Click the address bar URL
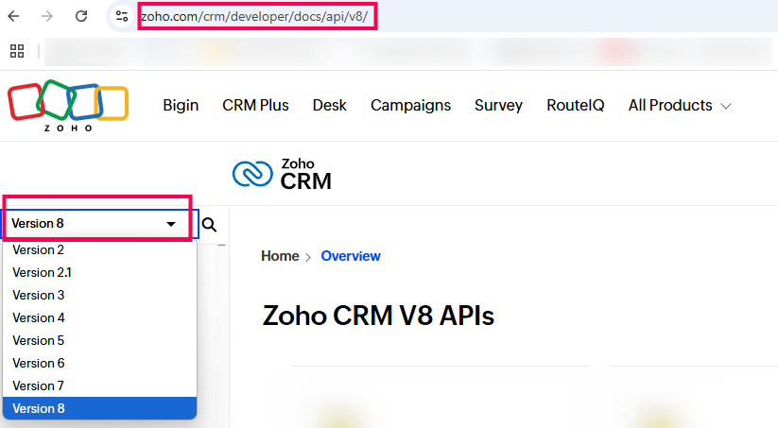This screenshot has height=428, width=778. click(254, 16)
